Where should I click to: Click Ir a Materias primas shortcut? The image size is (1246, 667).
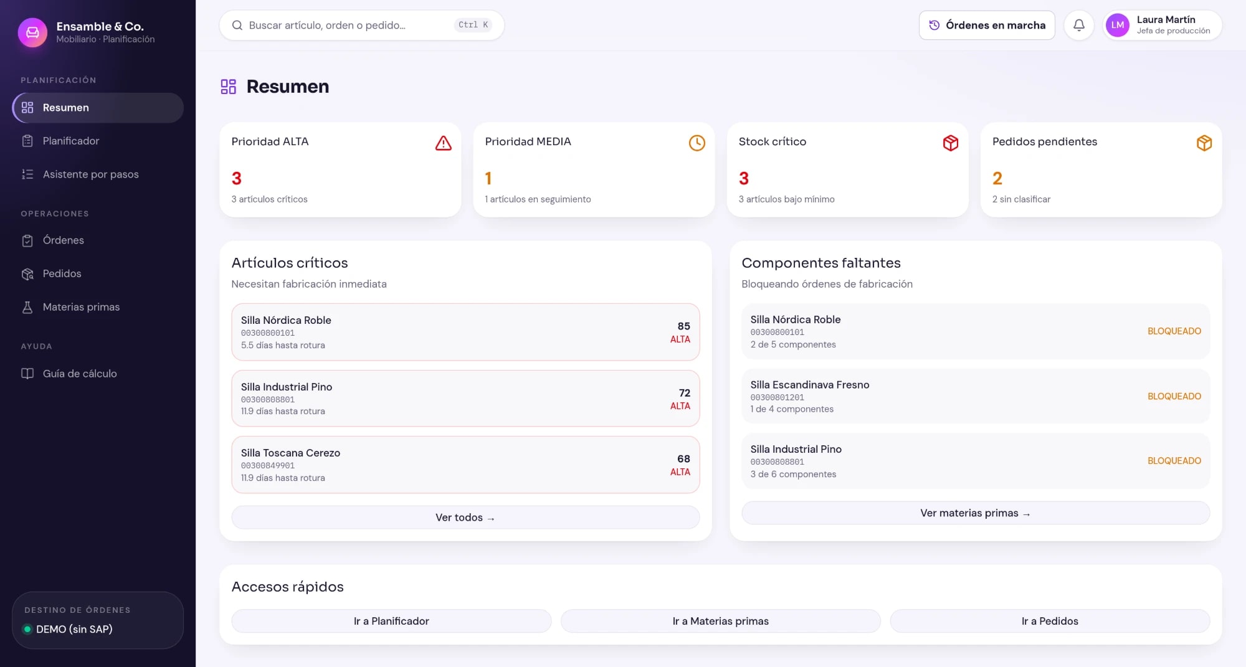pyautogui.click(x=721, y=621)
